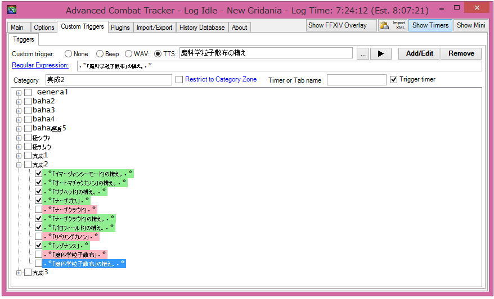Toggle the Trigger timer checkbox

[393, 80]
